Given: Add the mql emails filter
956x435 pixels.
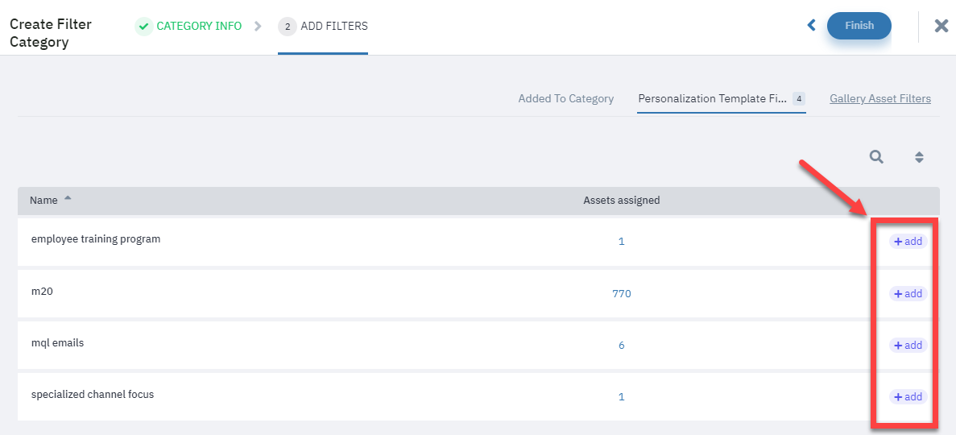Looking at the screenshot, I should [x=908, y=346].
